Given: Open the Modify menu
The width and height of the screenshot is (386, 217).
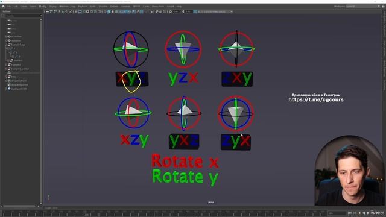Looking at the screenshot, I should pos(43,7).
